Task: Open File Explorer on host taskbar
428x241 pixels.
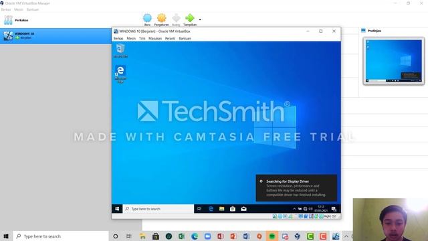Action: [x=142, y=236]
